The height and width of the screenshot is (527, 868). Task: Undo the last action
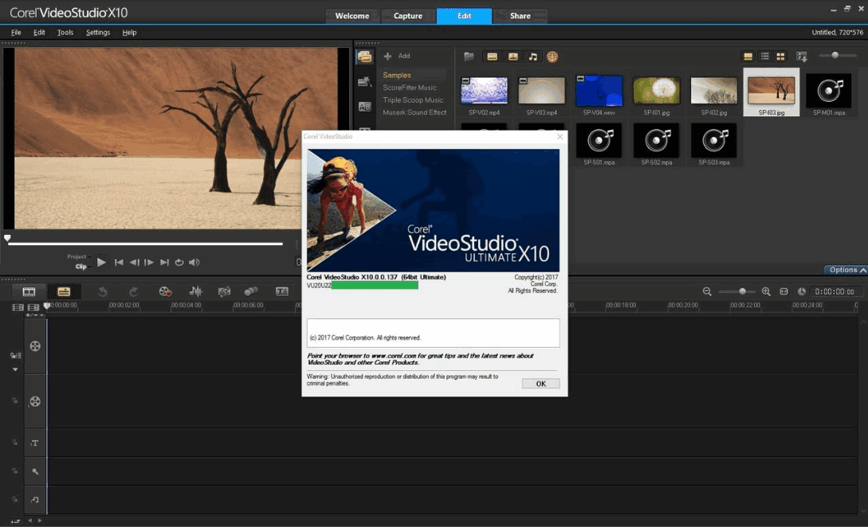pos(102,291)
